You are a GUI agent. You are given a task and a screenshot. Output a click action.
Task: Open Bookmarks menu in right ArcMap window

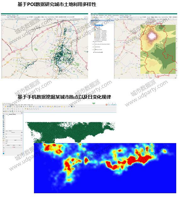[x=101, y=15]
